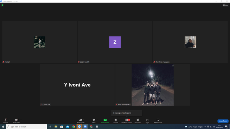Click the 3 unassigned participants tooltip
The image size is (230, 129).
127,113
